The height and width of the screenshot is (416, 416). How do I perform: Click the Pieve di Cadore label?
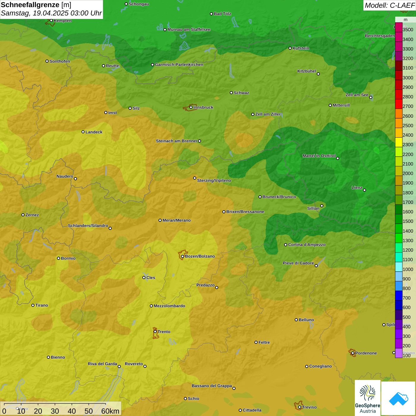(x=298, y=263)
